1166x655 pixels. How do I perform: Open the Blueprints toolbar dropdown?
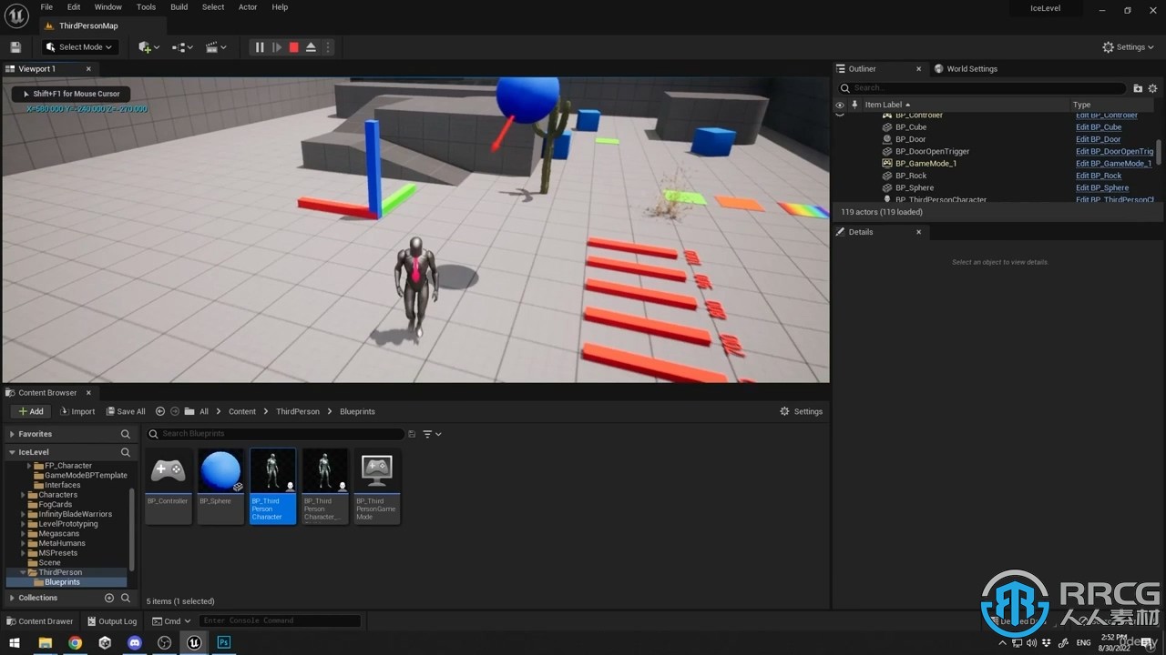182,47
